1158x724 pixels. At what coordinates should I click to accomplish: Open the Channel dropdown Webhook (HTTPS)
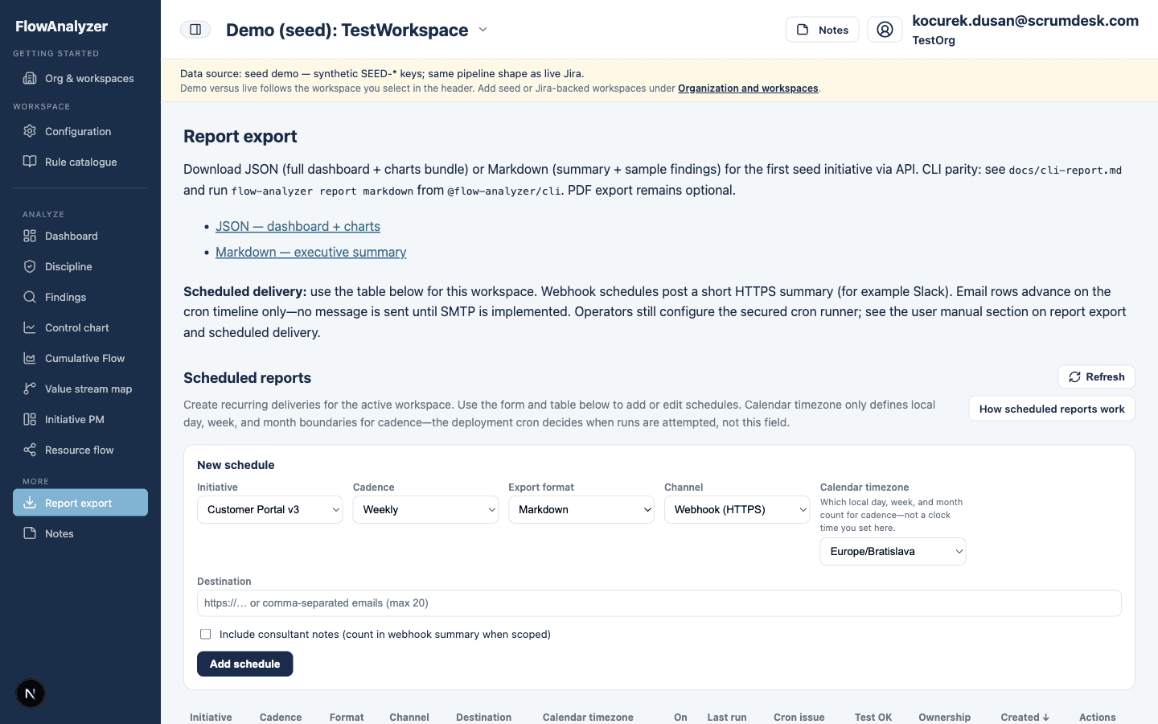tap(737, 509)
